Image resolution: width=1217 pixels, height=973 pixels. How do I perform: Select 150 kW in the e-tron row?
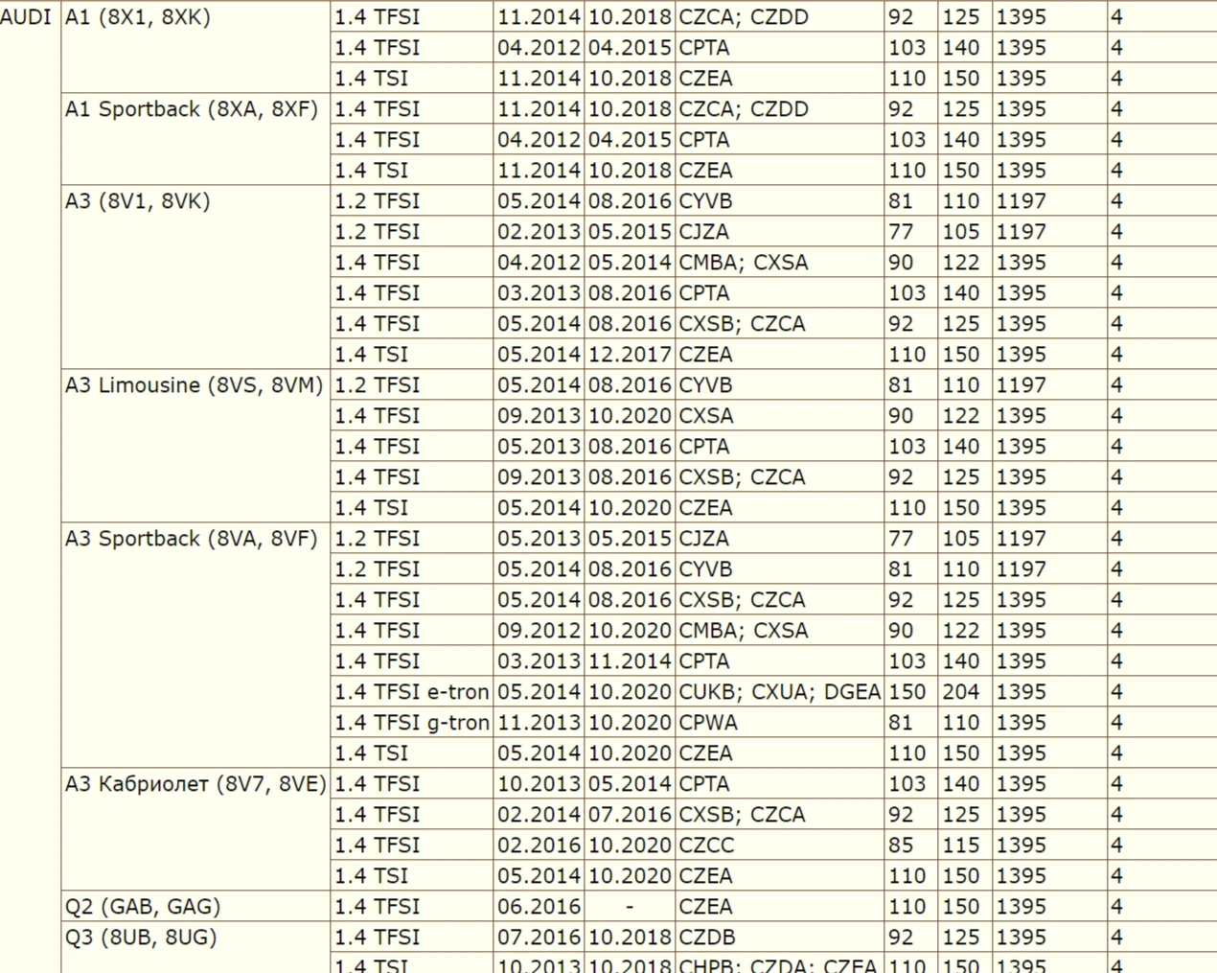pyautogui.click(x=907, y=692)
